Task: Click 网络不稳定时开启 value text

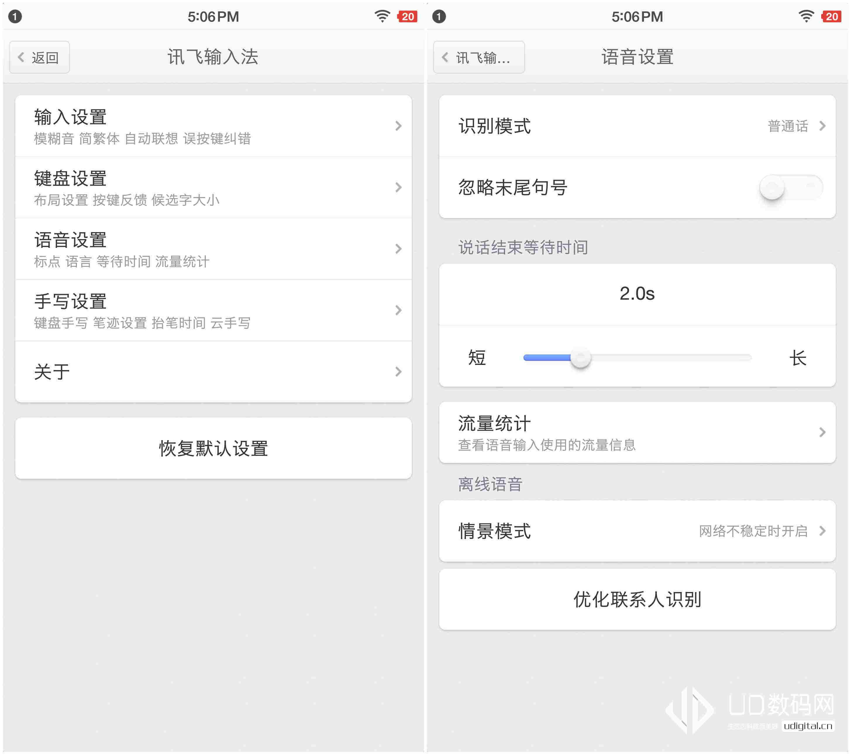Action: pos(753,531)
